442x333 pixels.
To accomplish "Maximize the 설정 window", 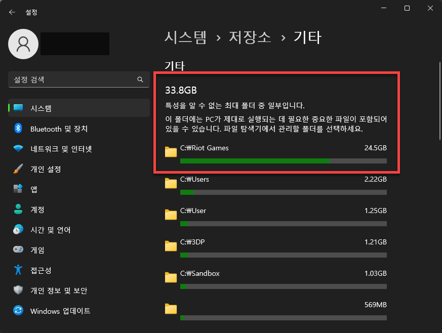I will 407,8.
